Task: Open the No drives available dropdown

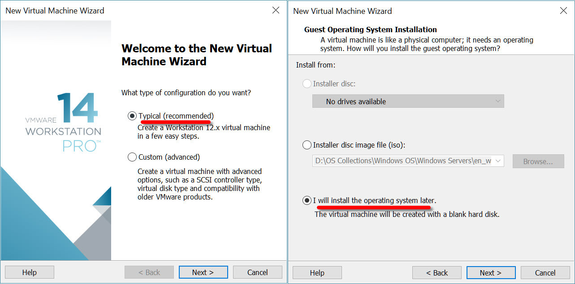Action: click(x=408, y=101)
